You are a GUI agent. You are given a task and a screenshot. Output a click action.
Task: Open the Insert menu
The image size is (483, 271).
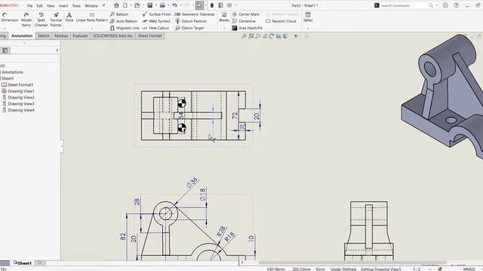[63, 5]
